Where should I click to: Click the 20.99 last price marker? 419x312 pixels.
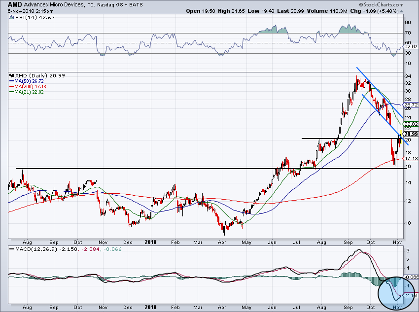click(x=410, y=134)
